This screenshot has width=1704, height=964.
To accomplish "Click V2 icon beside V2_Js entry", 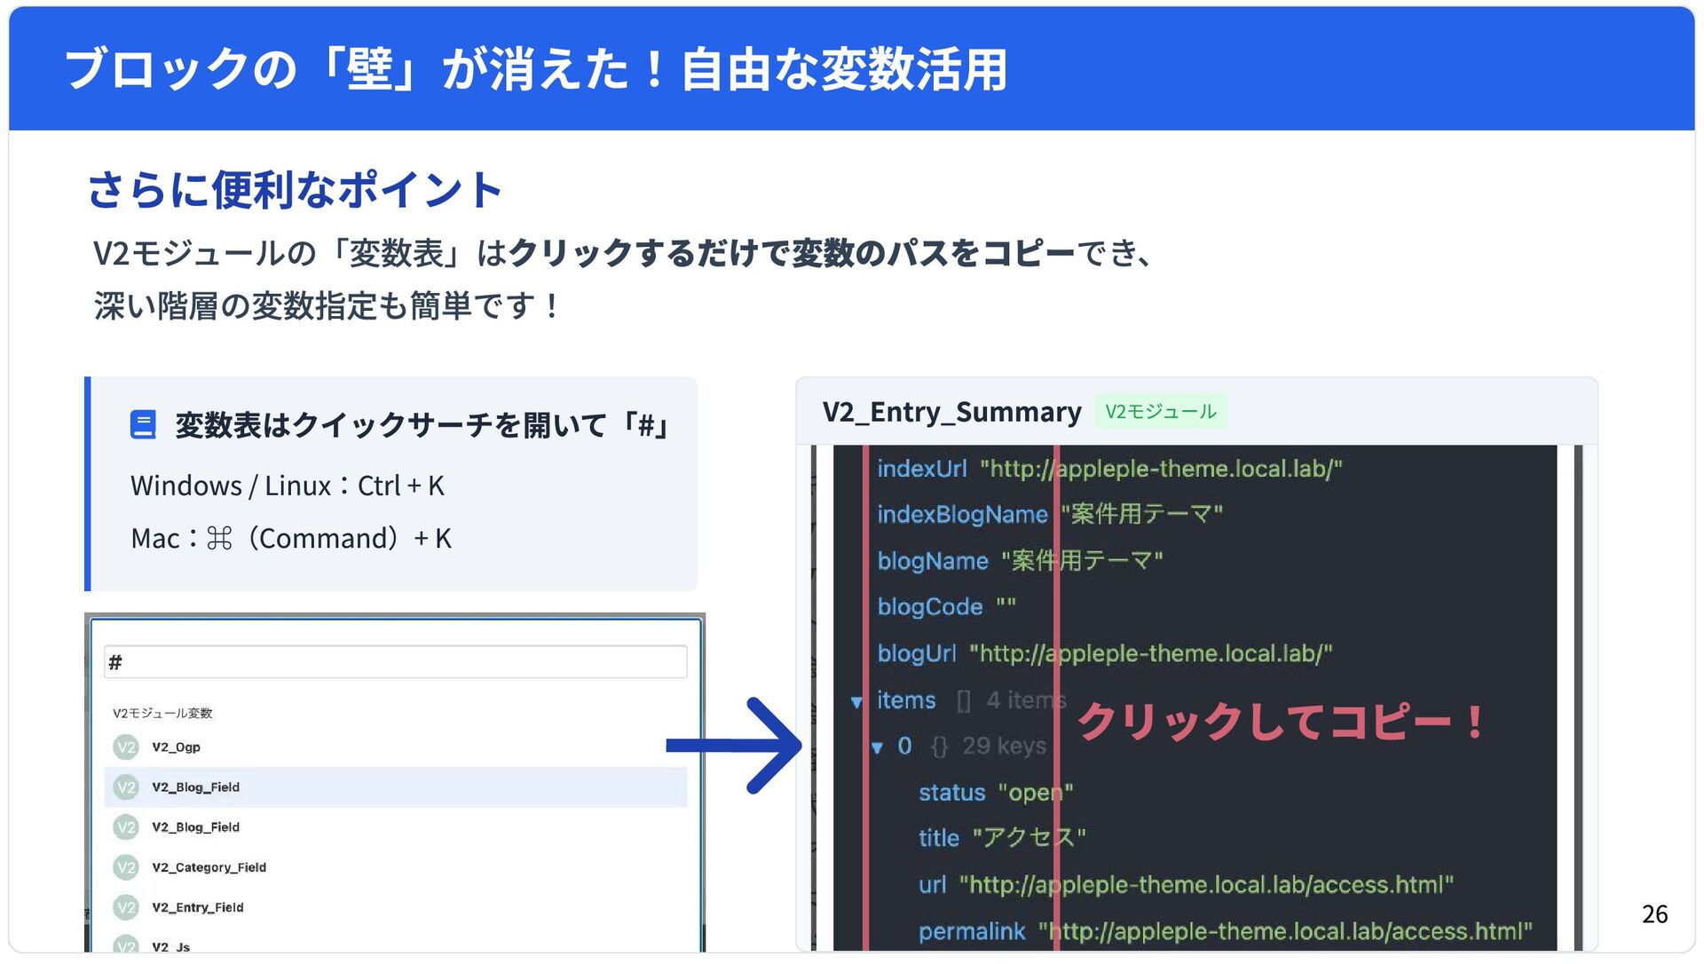I will point(126,944).
